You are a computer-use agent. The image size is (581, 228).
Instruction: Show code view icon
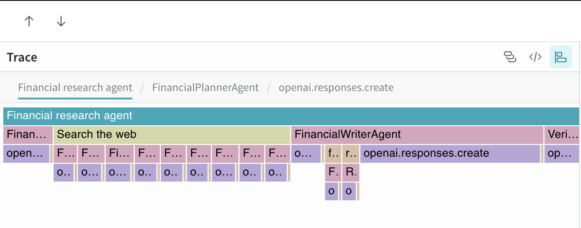click(x=535, y=57)
